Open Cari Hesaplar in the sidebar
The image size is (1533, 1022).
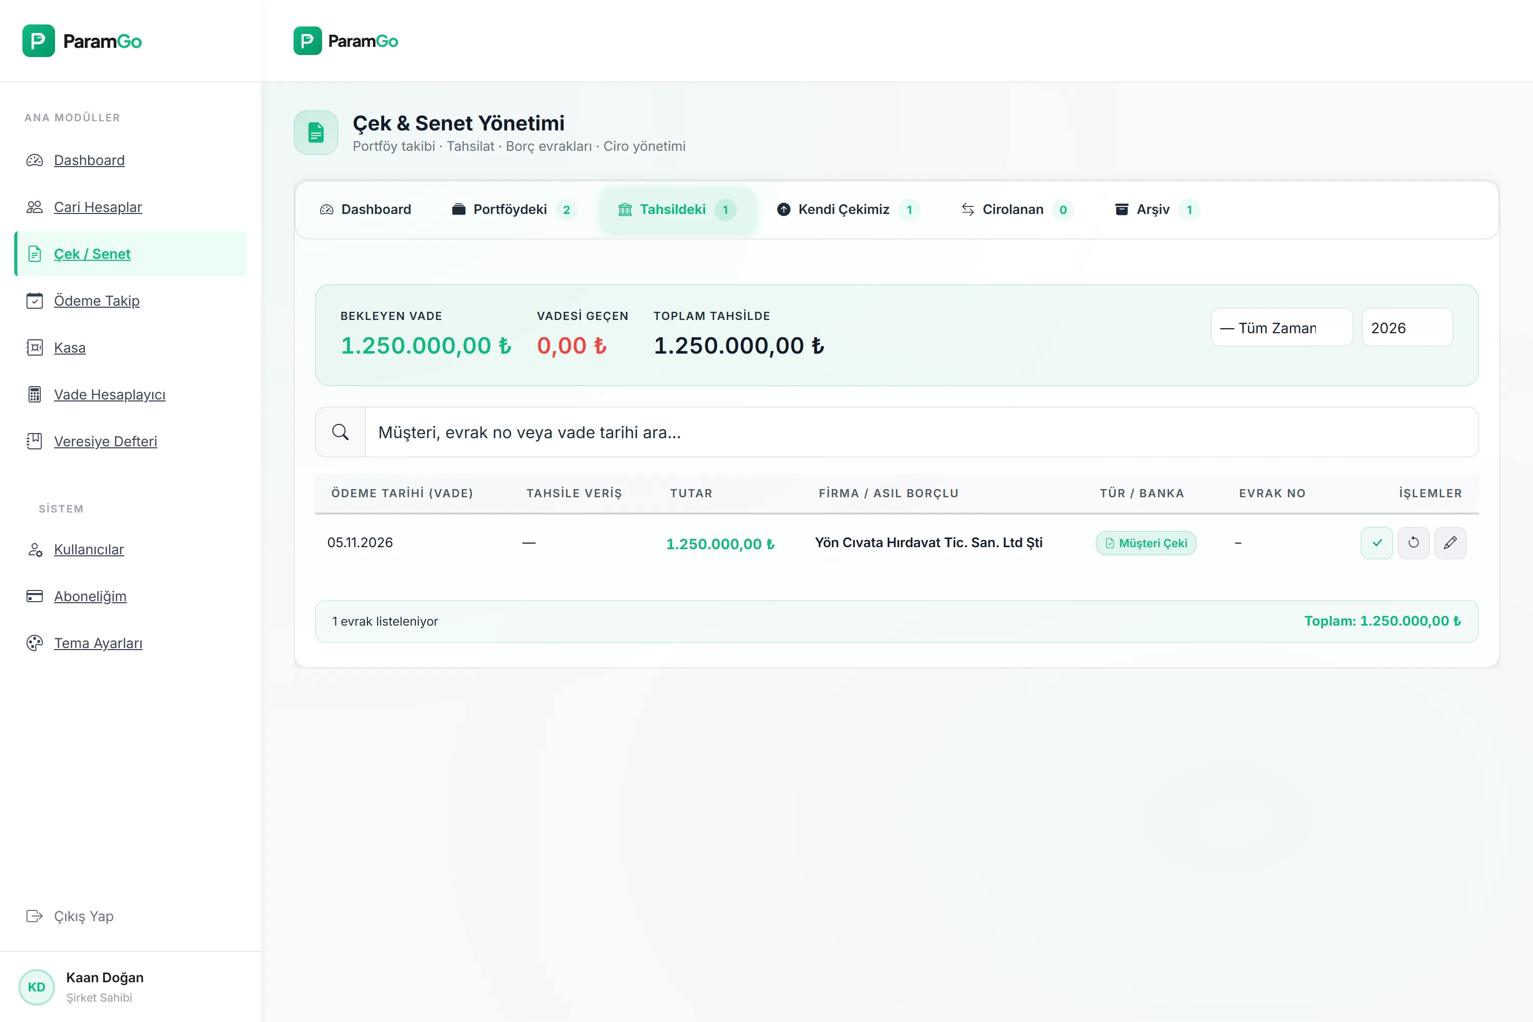click(x=98, y=207)
